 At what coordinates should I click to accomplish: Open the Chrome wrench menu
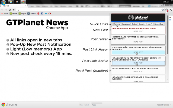coord(171,10)
